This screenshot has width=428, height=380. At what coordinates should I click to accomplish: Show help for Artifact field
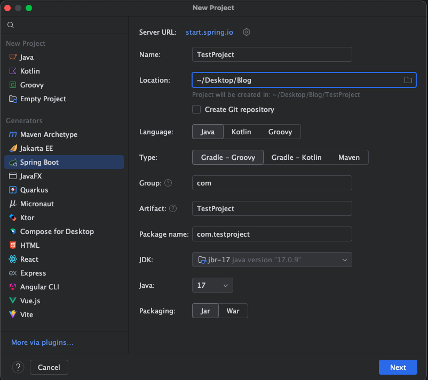tap(173, 208)
